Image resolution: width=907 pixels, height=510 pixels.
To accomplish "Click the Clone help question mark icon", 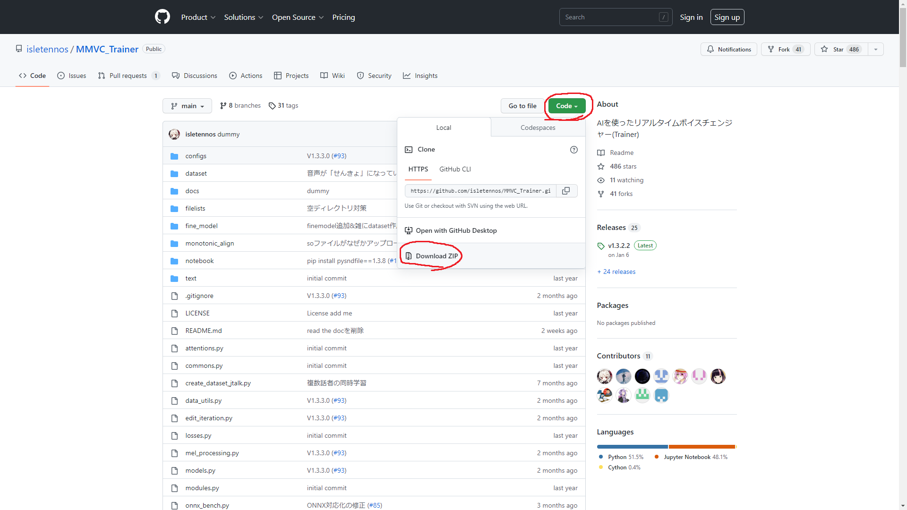I will 573,150.
